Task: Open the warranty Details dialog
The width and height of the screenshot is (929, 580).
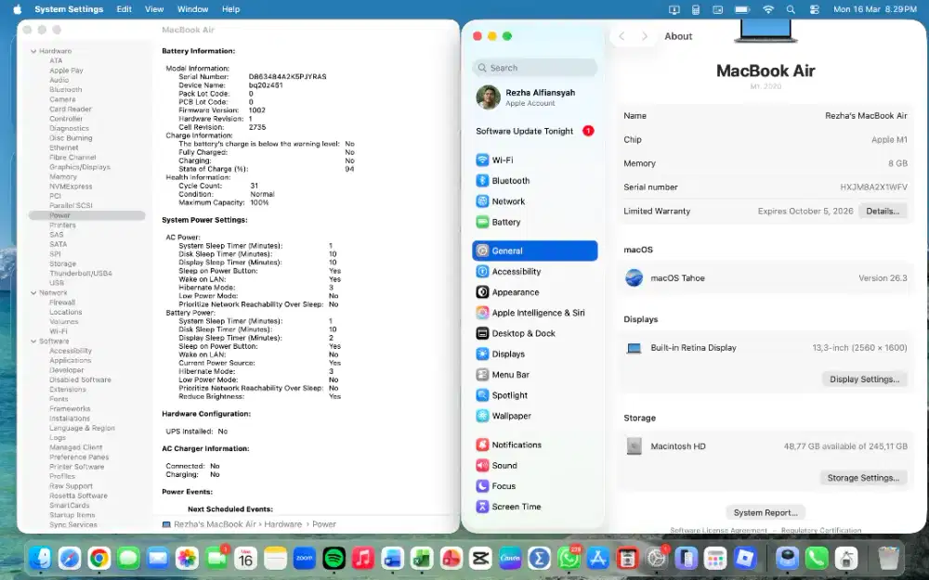Action: coord(883,211)
